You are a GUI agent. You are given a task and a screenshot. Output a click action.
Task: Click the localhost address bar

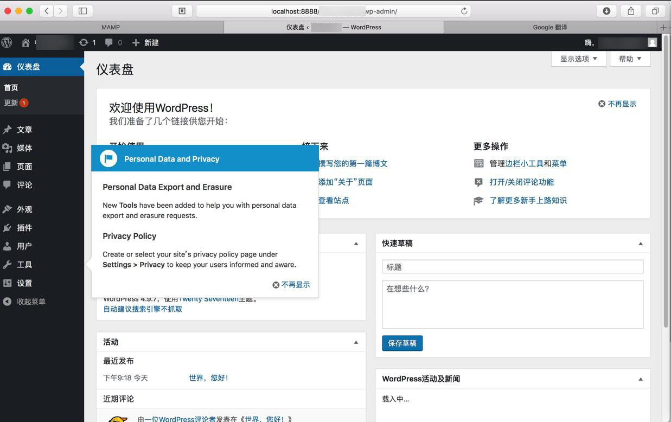pyautogui.click(x=333, y=11)
